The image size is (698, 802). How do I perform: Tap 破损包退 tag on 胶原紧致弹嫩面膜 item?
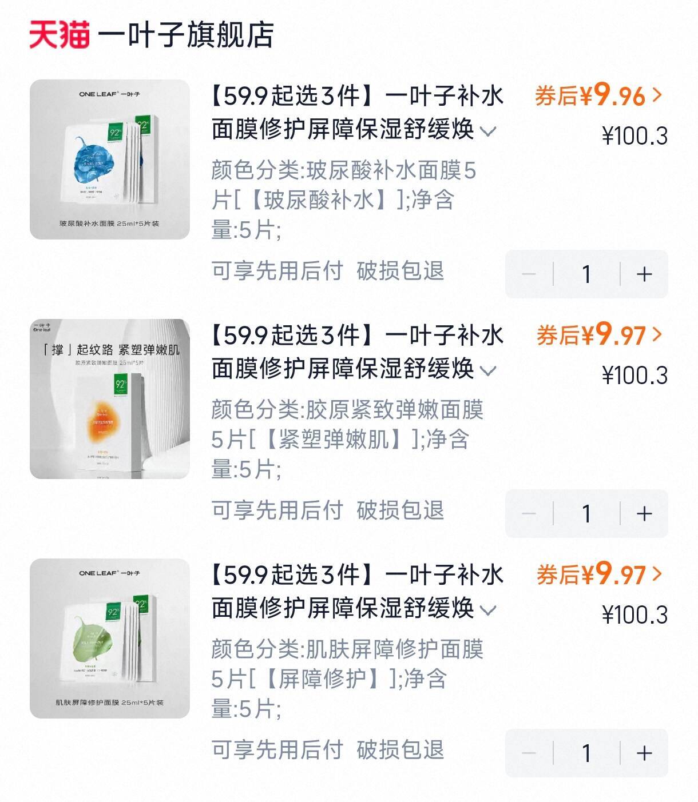tap(400, 510)
